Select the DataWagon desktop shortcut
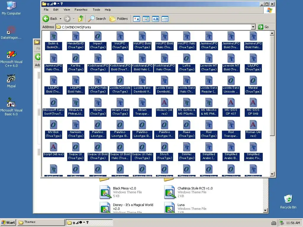Screen dimensions: 303x227 pyautogui.click(x=11, y=33)
